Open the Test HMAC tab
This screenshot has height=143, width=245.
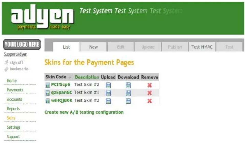pos(202,47)
